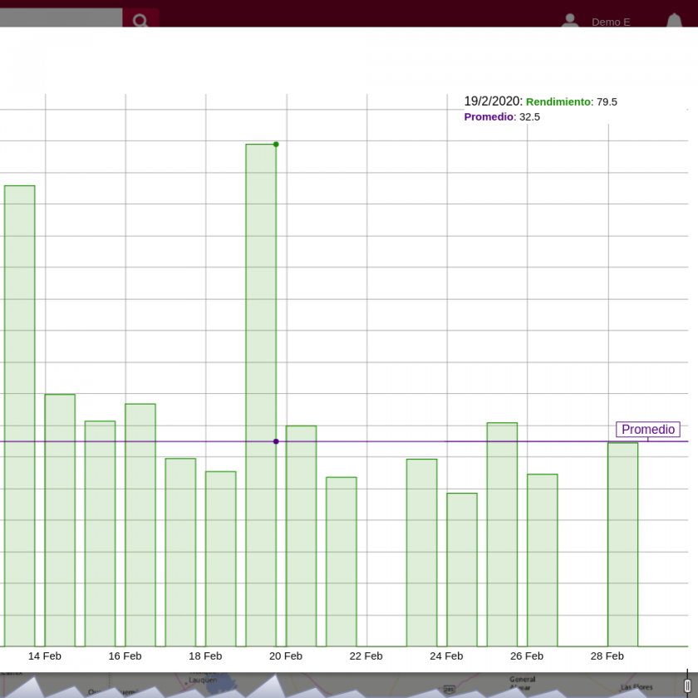698x698 pixels.
Task: Open the notifications bell
Action: pos(674,22)
